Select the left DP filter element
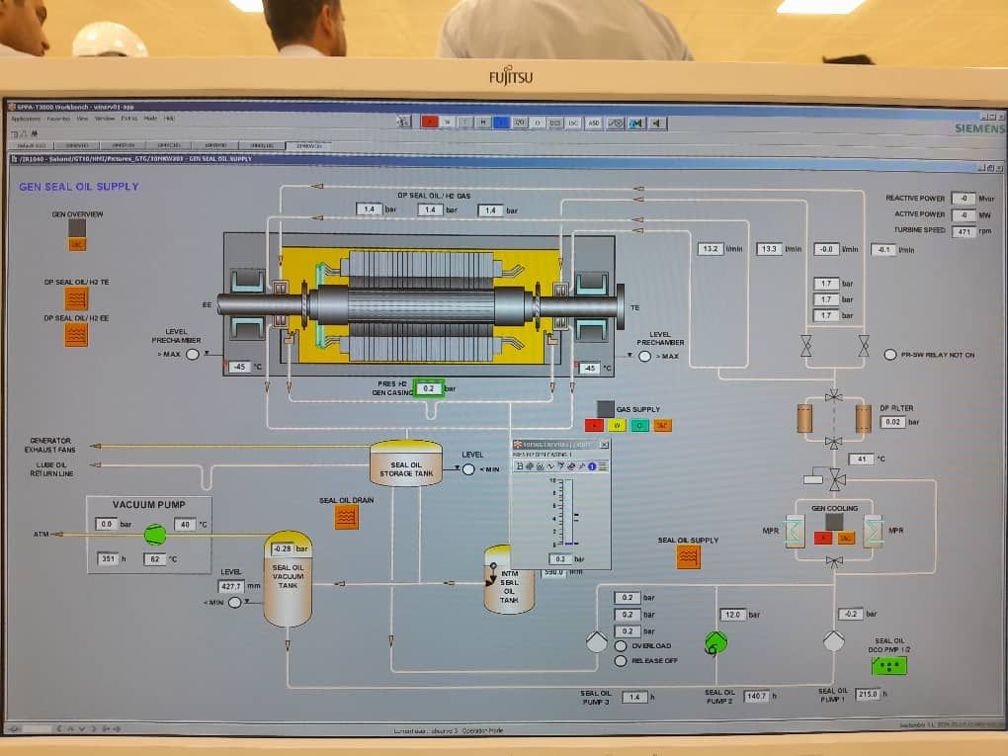The image size is (1008, 756). [x=804, y=418]
